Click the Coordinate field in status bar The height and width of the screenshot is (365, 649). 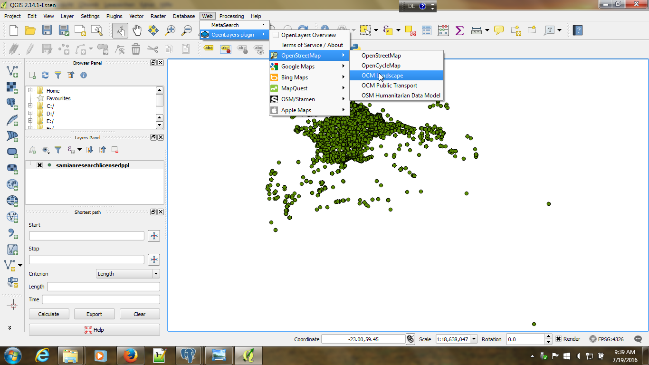(x=363, y=339)
